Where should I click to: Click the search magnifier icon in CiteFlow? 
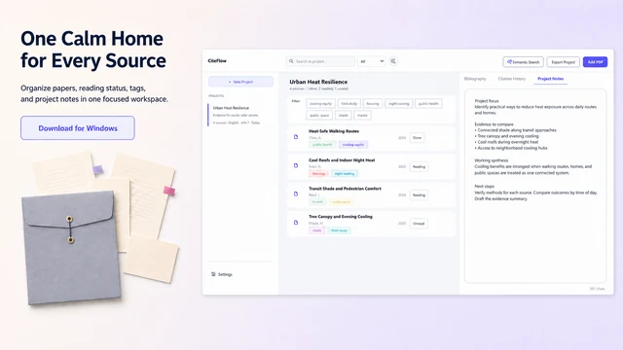pyautogui.click(x=291, y=61)
